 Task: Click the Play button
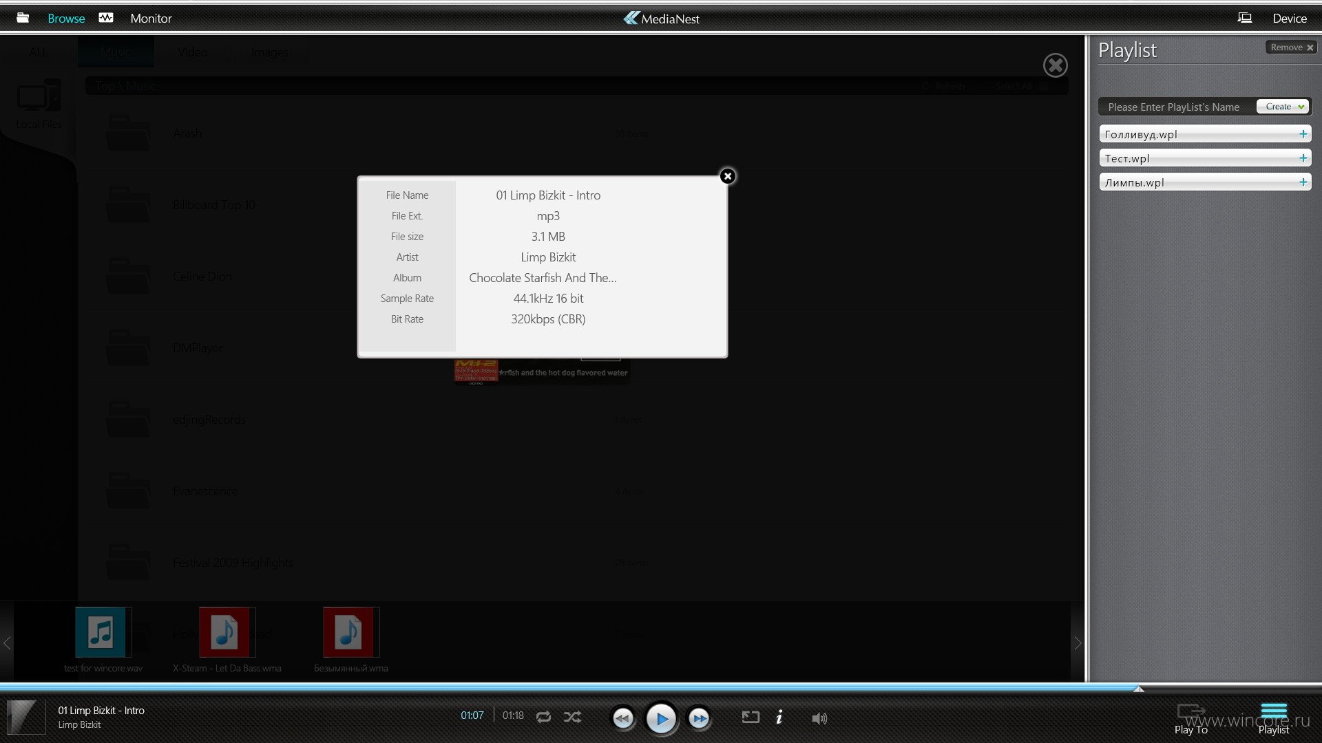pyautogui.click(x=661, y=719)
